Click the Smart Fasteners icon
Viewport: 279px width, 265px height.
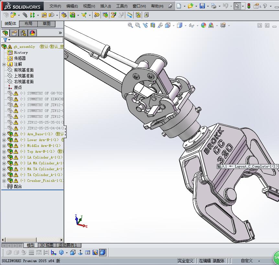(44, 15)
